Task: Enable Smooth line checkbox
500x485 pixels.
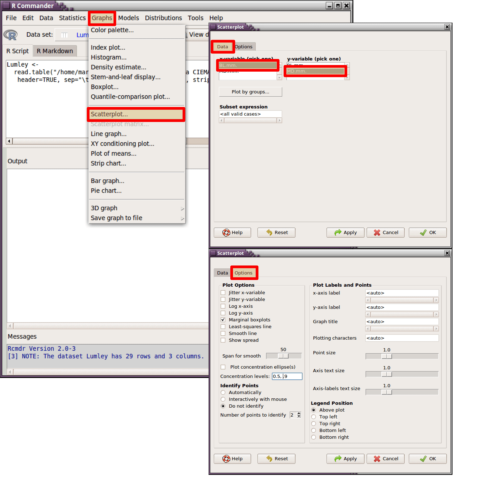Action: (223, 333)
